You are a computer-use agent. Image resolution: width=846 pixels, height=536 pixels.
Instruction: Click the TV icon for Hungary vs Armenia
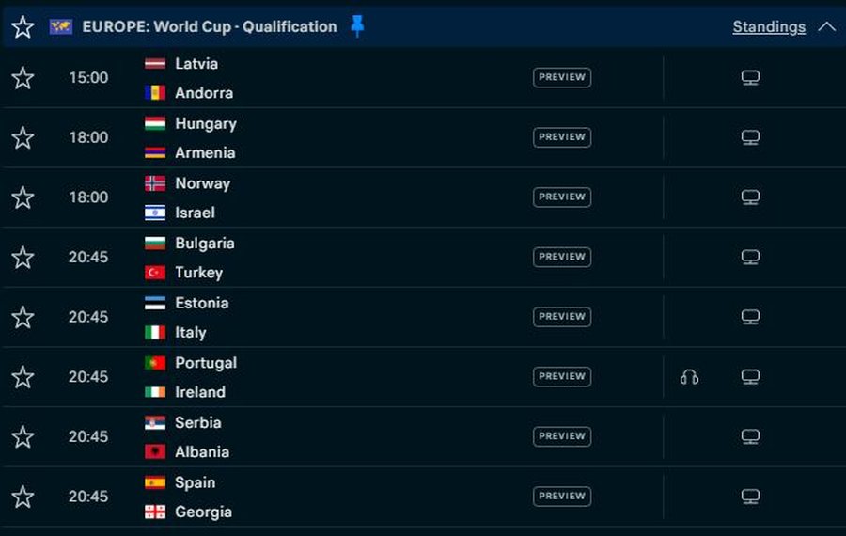click(x=750, y=137)
